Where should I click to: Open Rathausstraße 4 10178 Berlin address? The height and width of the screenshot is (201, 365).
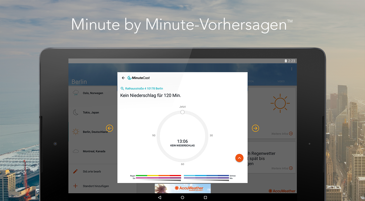click(x=144, y=89)
